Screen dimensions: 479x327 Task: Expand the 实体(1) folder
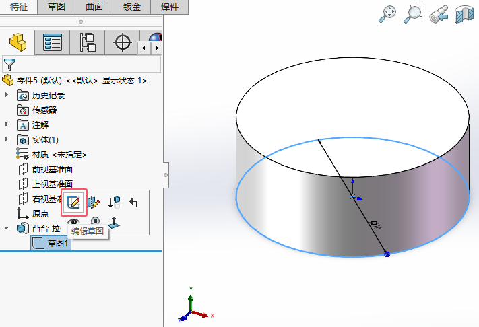click(7, 139)
